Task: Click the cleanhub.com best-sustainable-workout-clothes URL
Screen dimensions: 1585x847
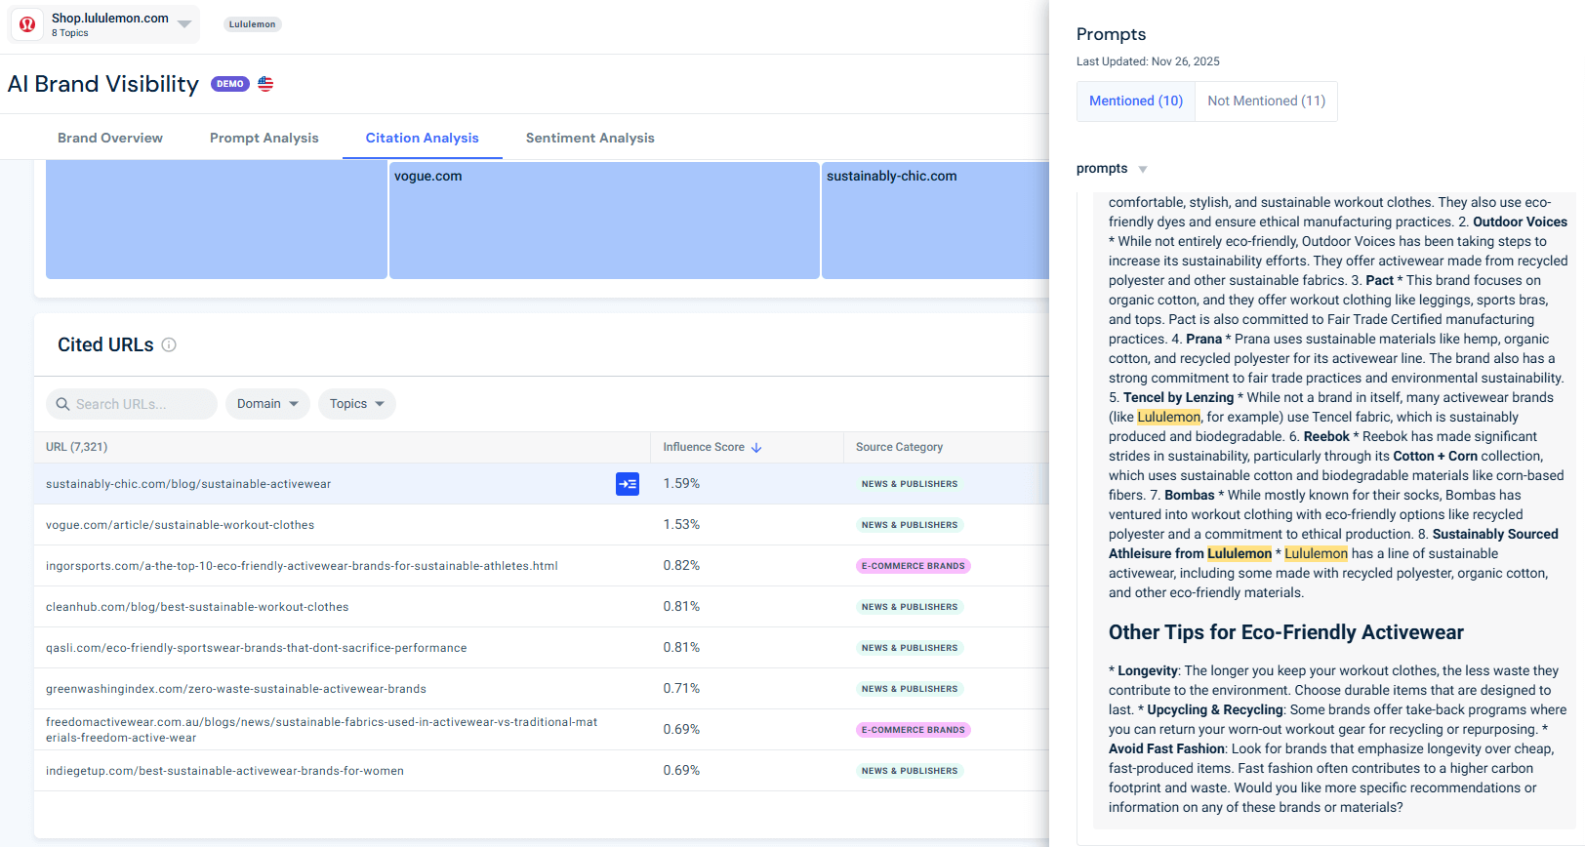Action: tap(197, 607)
